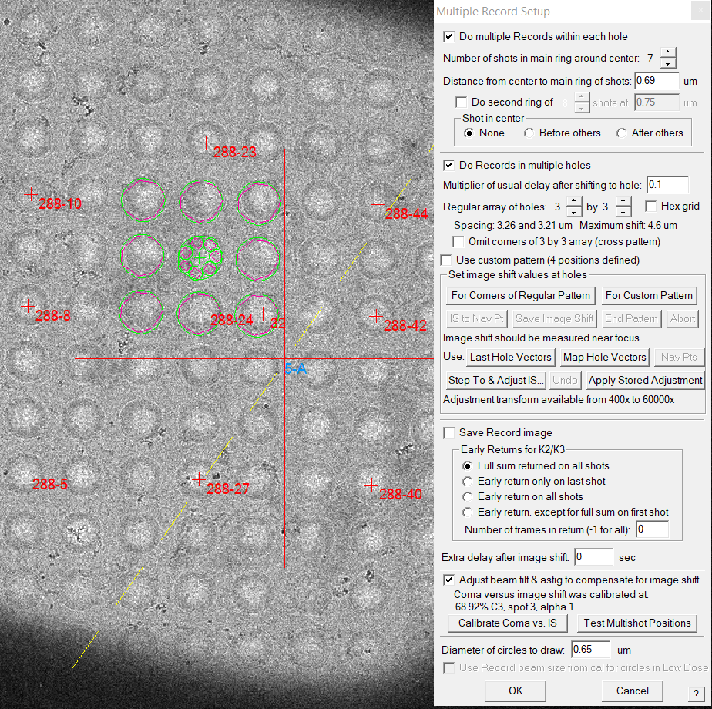Click Apply Stored Adjustment button
712x709 pixels.
pos(645,381)
